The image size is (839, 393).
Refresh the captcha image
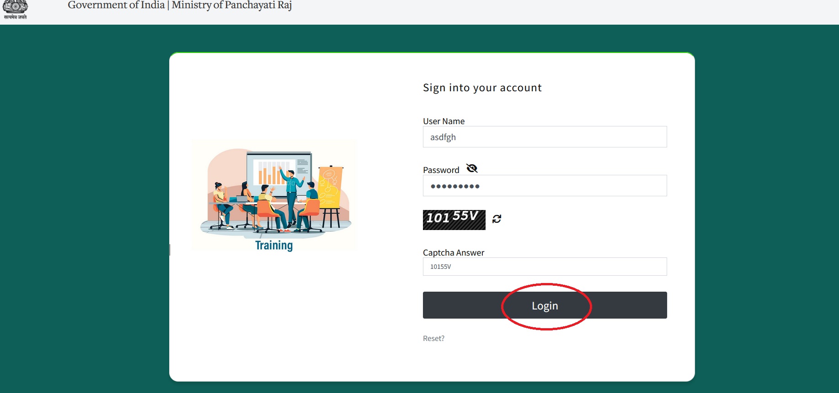tap(497, 219)
